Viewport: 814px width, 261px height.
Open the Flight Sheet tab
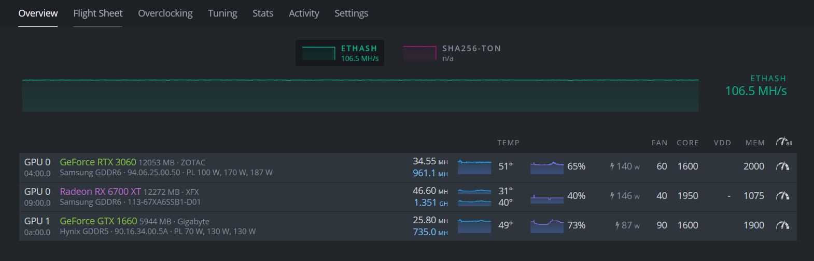point(97,13)
